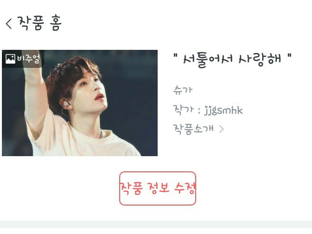Tap the 작품 정보 수정 button
This screenshot has width=312, height=234.
[x=157, y=188]
